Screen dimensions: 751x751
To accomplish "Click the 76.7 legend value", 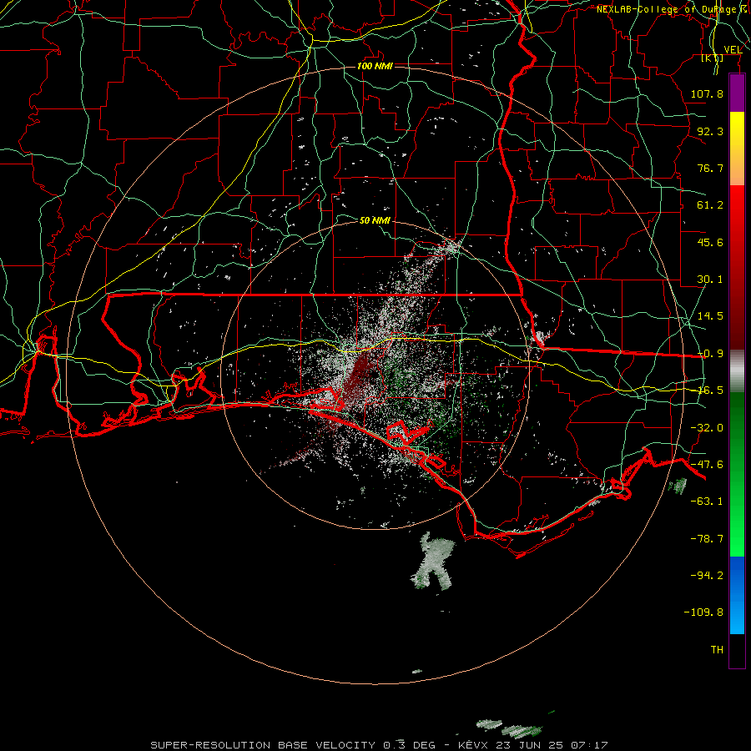I will point(710,168).
